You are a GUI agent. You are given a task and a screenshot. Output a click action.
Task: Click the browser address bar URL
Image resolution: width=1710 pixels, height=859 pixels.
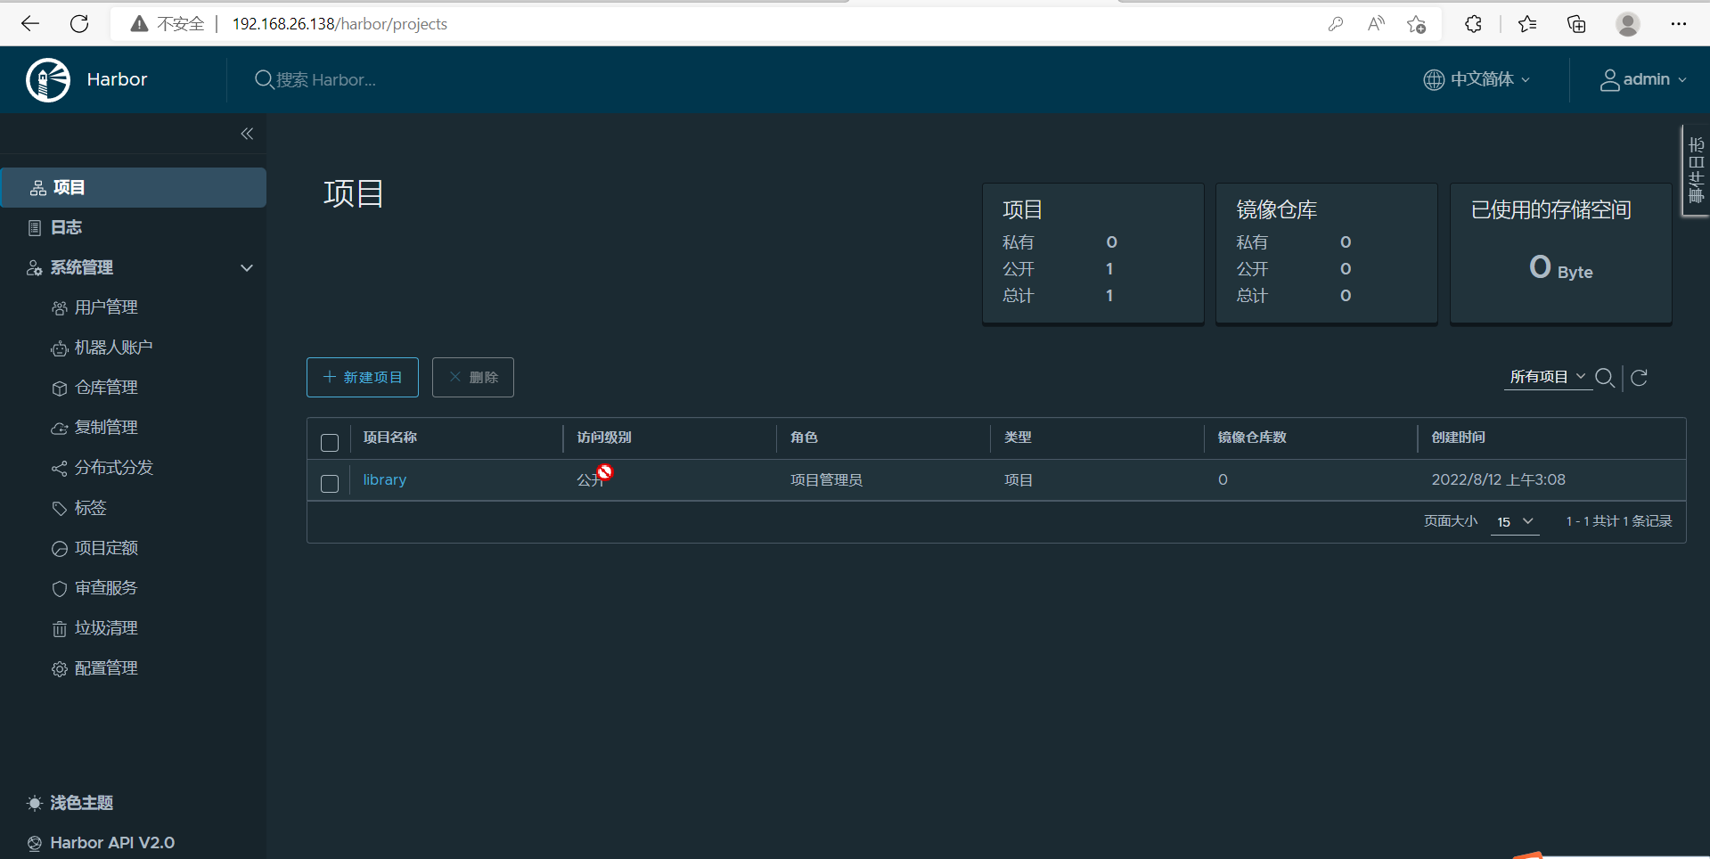340,24
